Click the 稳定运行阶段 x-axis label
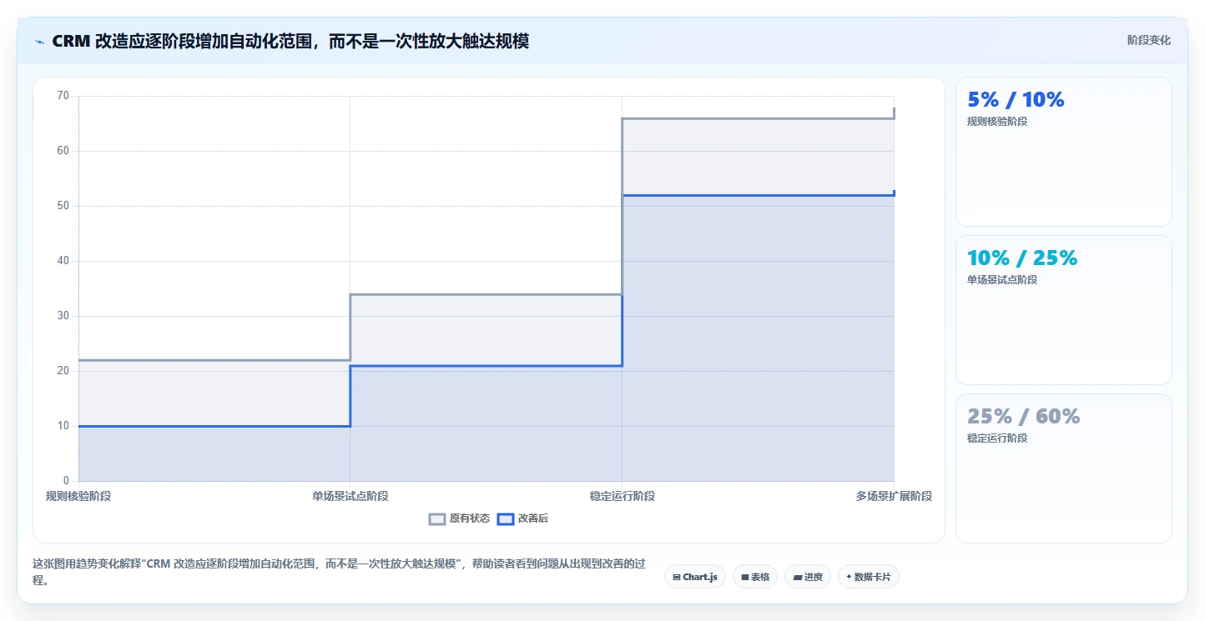1205x621 pixels. coord(623,496)
